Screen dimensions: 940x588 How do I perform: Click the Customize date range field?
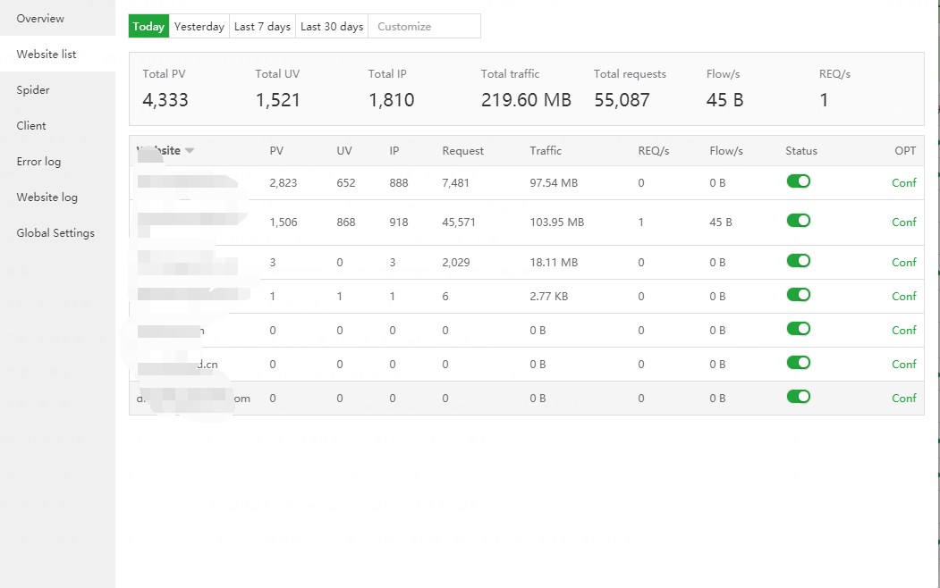(425, 26)
